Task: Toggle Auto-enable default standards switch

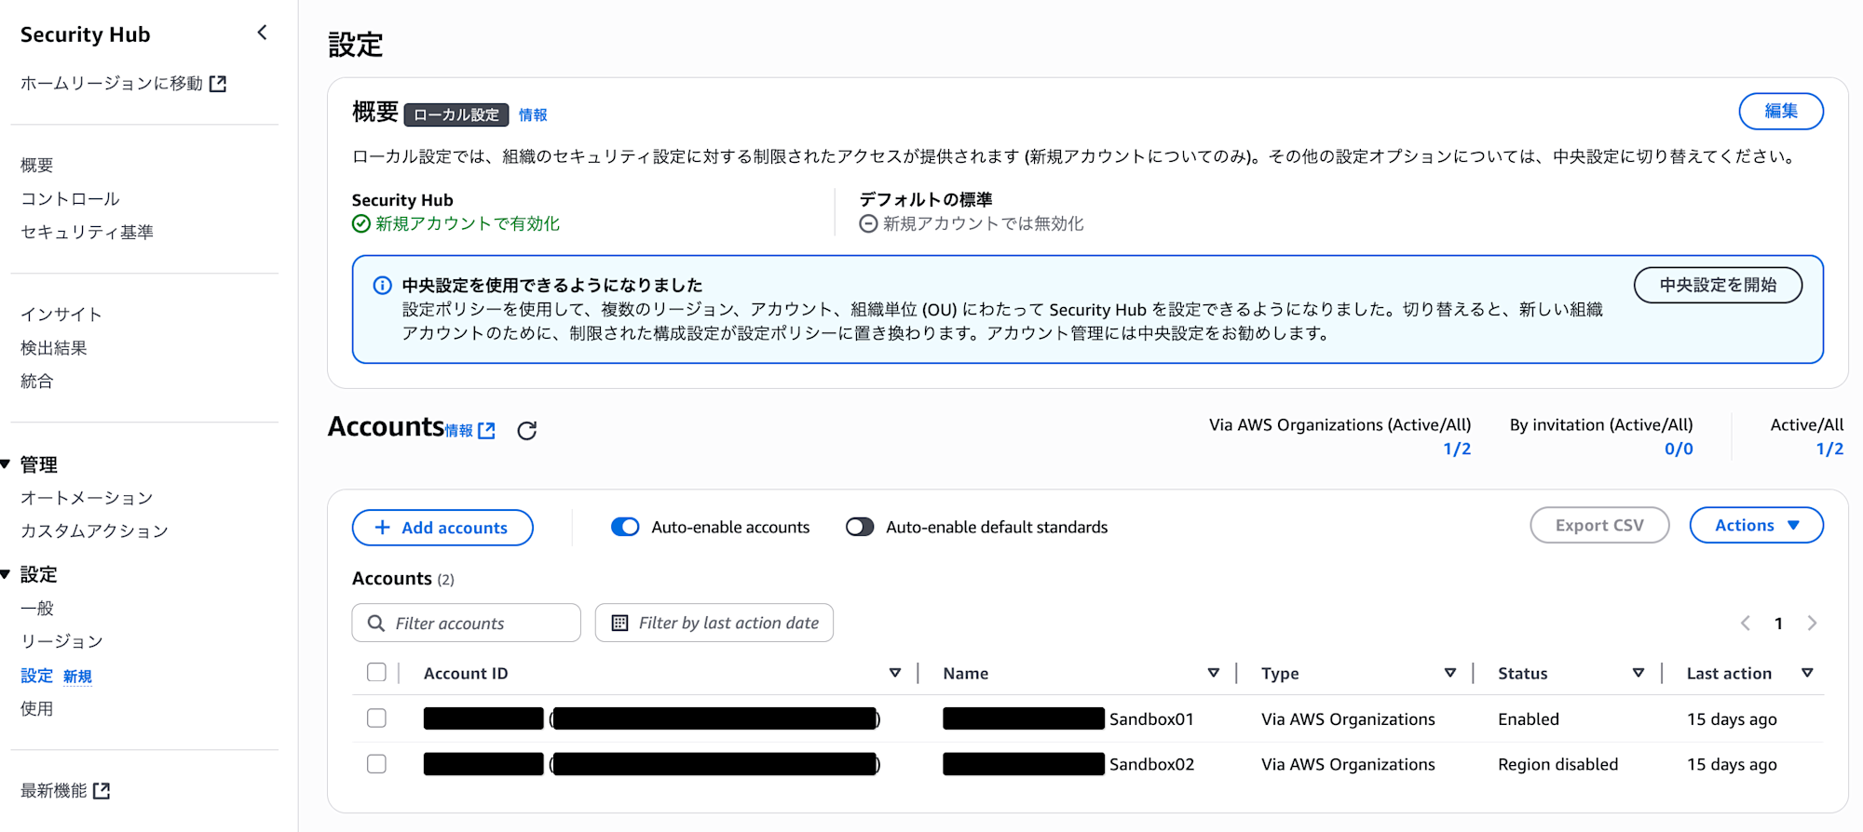Action: 860,527
